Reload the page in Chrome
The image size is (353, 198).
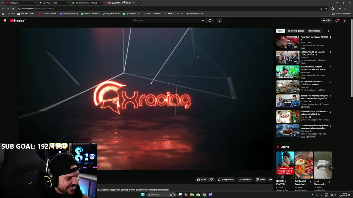pos(13,9)
